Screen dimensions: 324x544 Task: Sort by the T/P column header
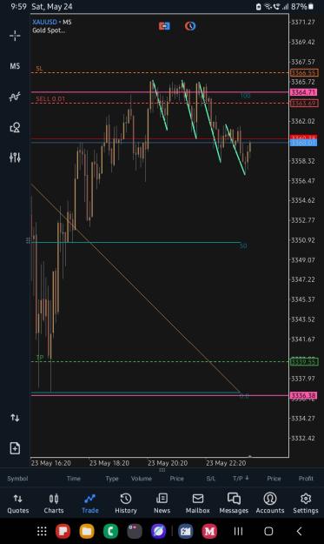point(241,479)
